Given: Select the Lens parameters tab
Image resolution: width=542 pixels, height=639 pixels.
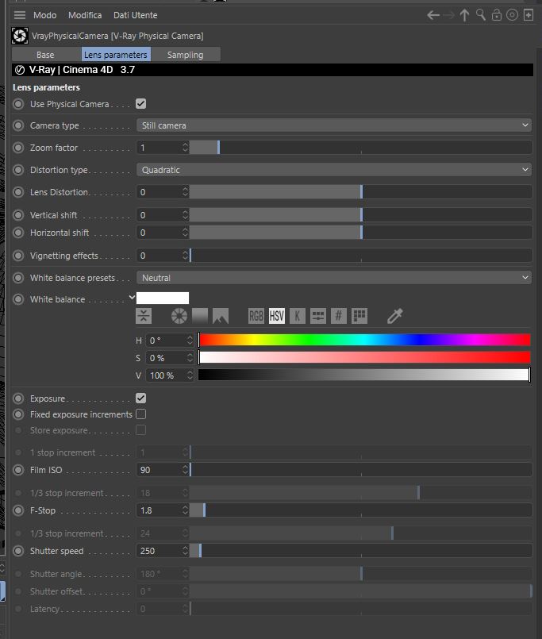Looking at the screenshot, I should pos(116,55).
